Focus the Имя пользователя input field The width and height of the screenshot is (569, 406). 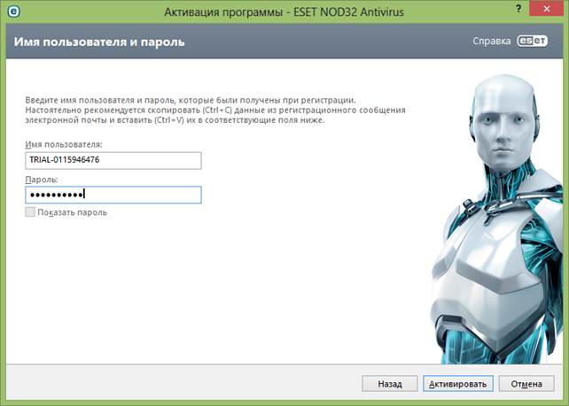point(113,160)
